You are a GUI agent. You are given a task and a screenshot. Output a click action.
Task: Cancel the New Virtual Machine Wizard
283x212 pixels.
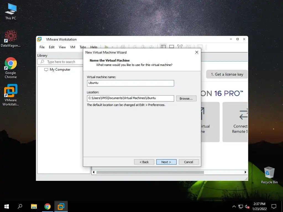coord(188,162)
